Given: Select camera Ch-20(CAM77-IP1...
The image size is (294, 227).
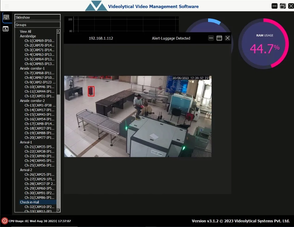Looking at the screenshot, I should (39, 138).
